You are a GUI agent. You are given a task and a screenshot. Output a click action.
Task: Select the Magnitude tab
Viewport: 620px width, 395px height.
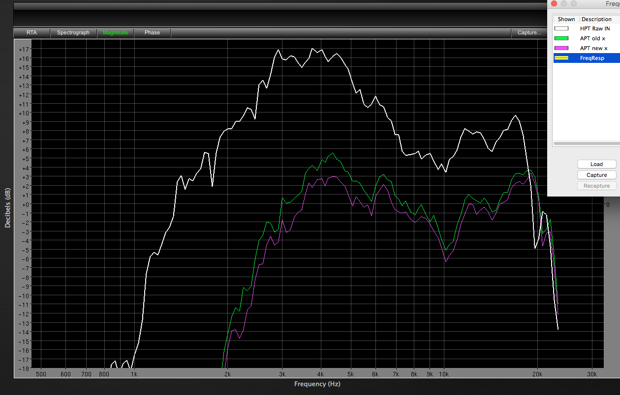115,33
